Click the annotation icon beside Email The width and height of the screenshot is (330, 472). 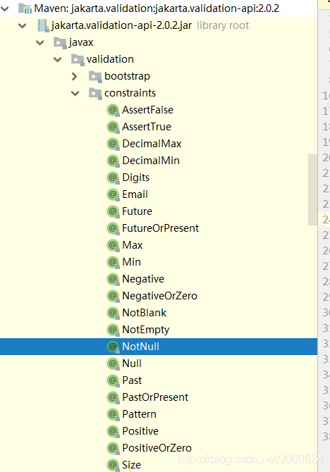113,194
